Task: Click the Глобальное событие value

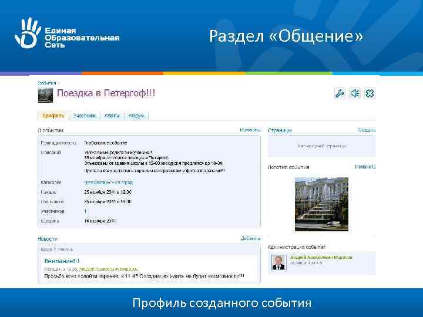Action: click(x=106, y=143)
